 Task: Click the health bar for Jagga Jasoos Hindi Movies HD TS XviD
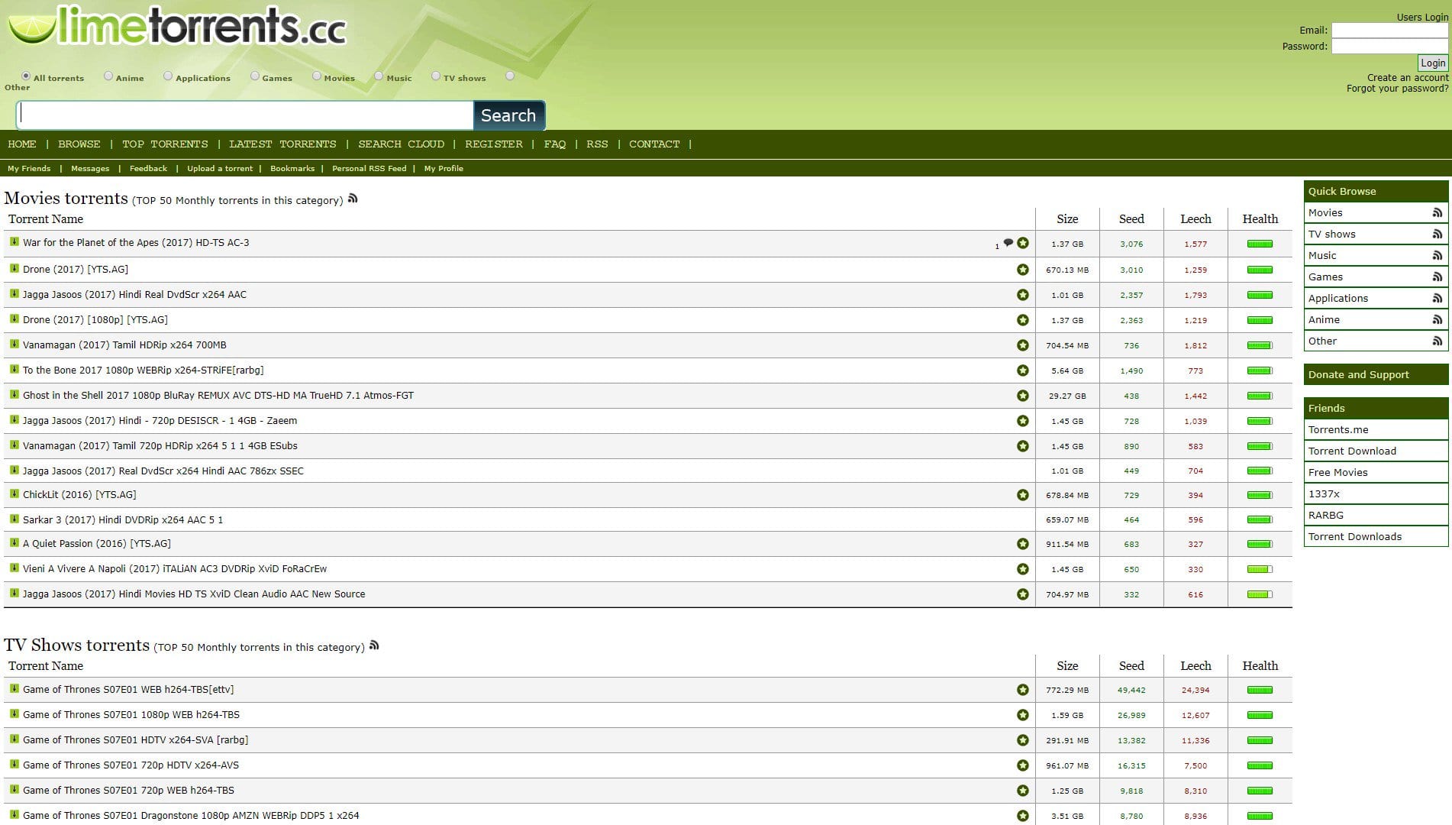tap(1260, 594)
